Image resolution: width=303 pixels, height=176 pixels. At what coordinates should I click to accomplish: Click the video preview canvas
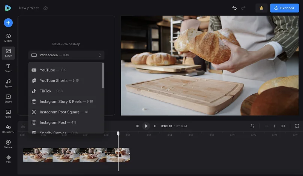pyautogui.click(x=210, y=66)
